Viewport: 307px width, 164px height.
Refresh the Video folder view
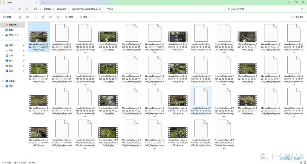click(27, 9)
